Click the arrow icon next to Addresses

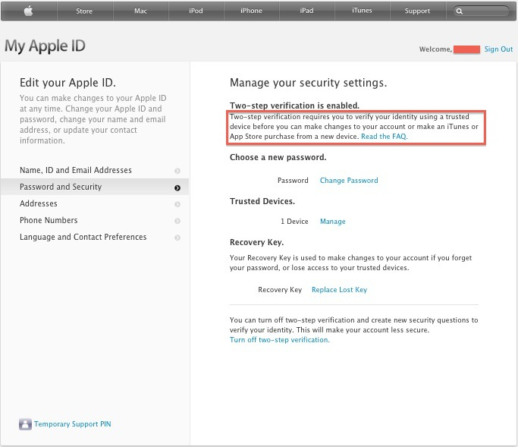pyautogui.click(x=177, y=204)
